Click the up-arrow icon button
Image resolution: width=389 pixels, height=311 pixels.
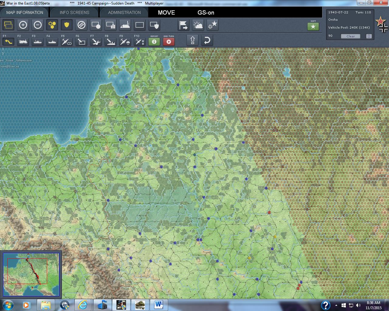(x=193, y=40)
